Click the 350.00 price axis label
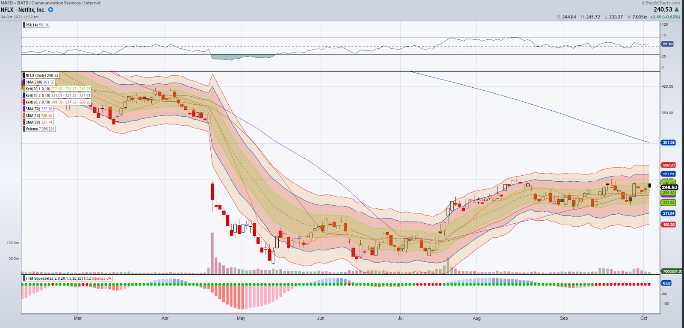The width and height of the screenshot is (684, 328). pyautogui.click(x=667, y=113)
